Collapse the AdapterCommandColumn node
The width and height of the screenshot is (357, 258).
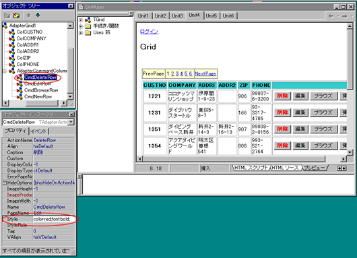pyautogui.click(x=4, y=71)
